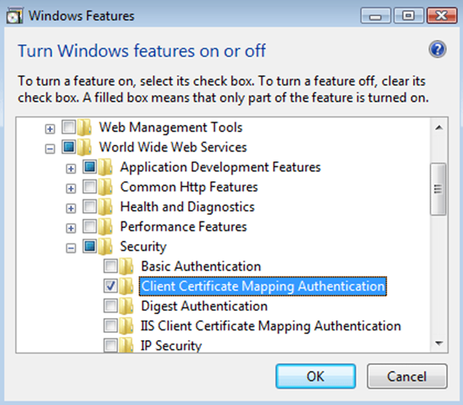The image size is (463, 405).
Task: Tick the Common Http Features checkbox
Action: tap(90, 187)
